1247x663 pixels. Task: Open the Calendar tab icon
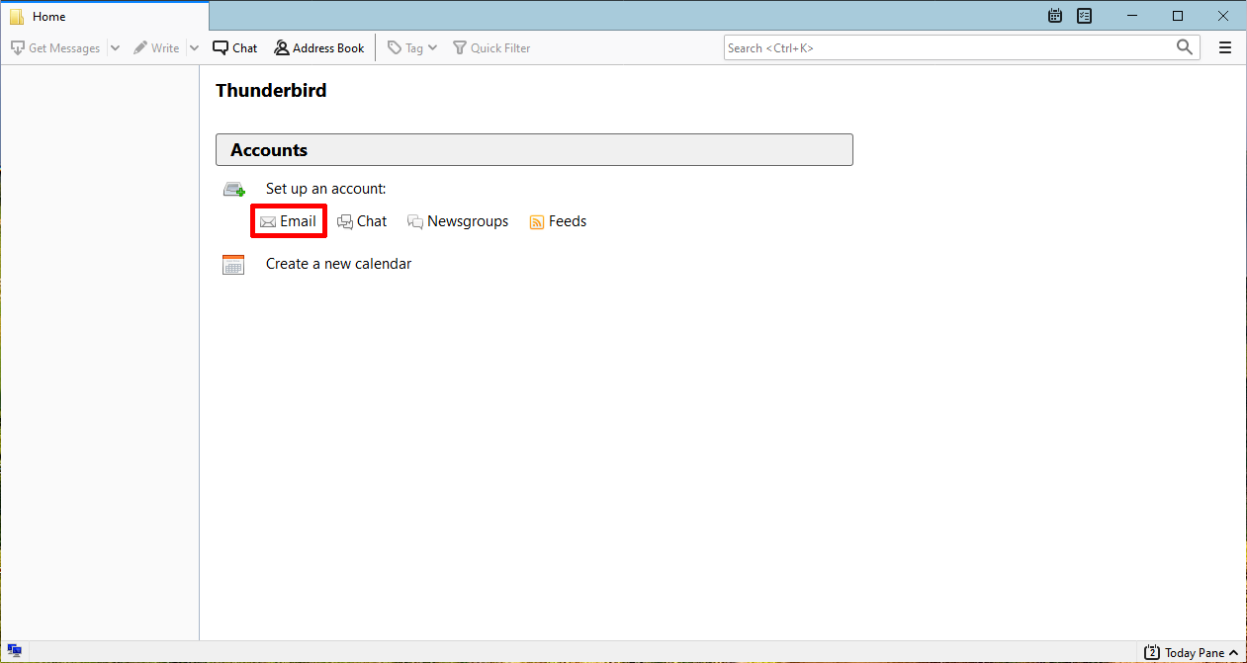[1055, 16]
